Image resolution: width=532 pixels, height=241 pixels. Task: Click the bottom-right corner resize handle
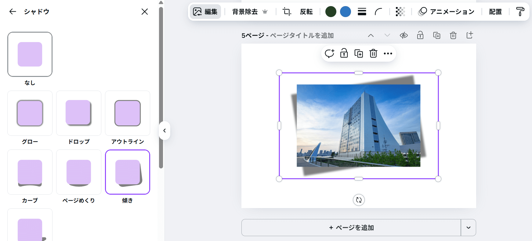click(x=438, y=179)
